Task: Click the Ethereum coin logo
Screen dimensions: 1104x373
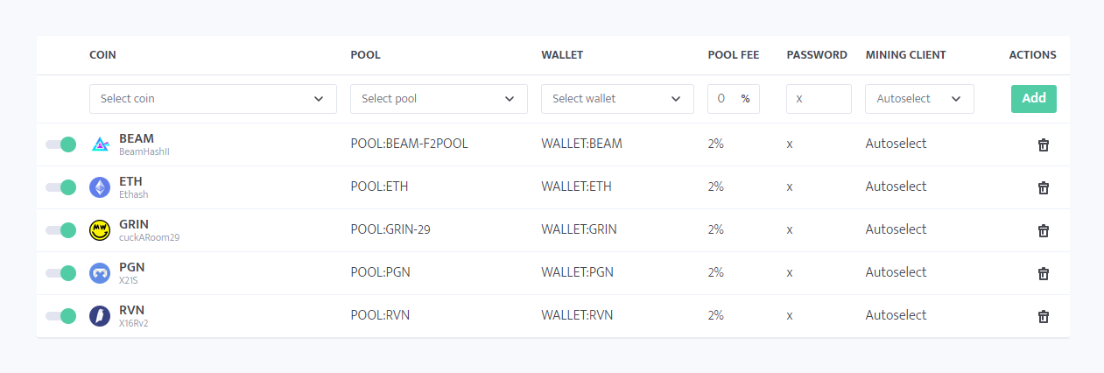Action: click(x=100, y=187)
